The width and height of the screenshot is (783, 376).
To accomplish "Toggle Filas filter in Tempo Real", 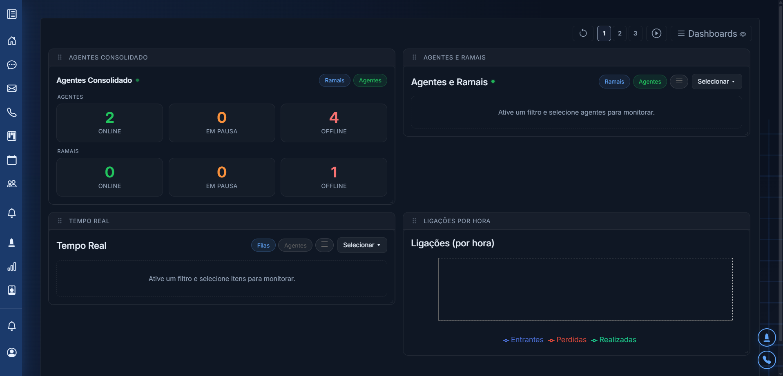I will [x=263, y=246].
